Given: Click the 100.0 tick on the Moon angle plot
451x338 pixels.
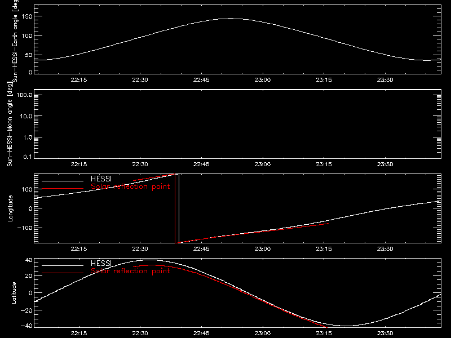Looking at the screenshot, I should point(24,95).
